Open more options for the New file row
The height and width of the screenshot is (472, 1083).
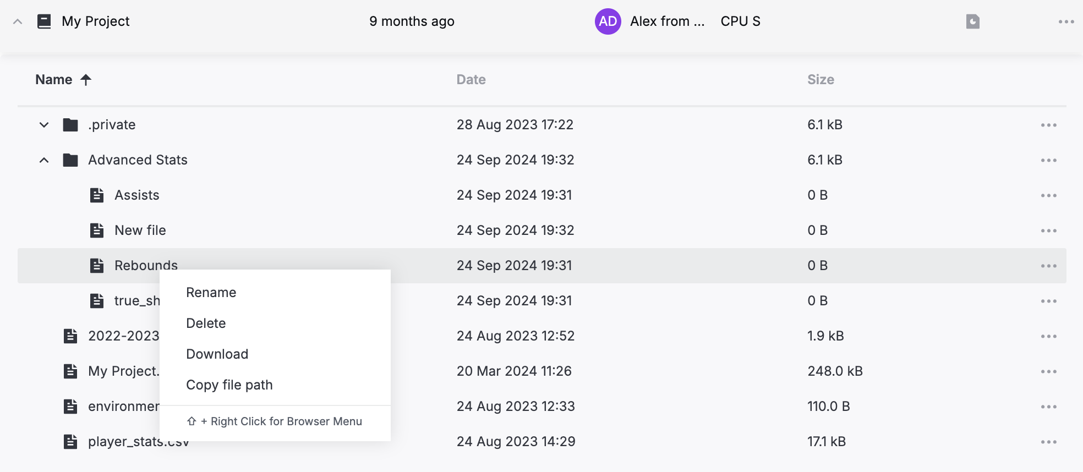click(1048, 230)
